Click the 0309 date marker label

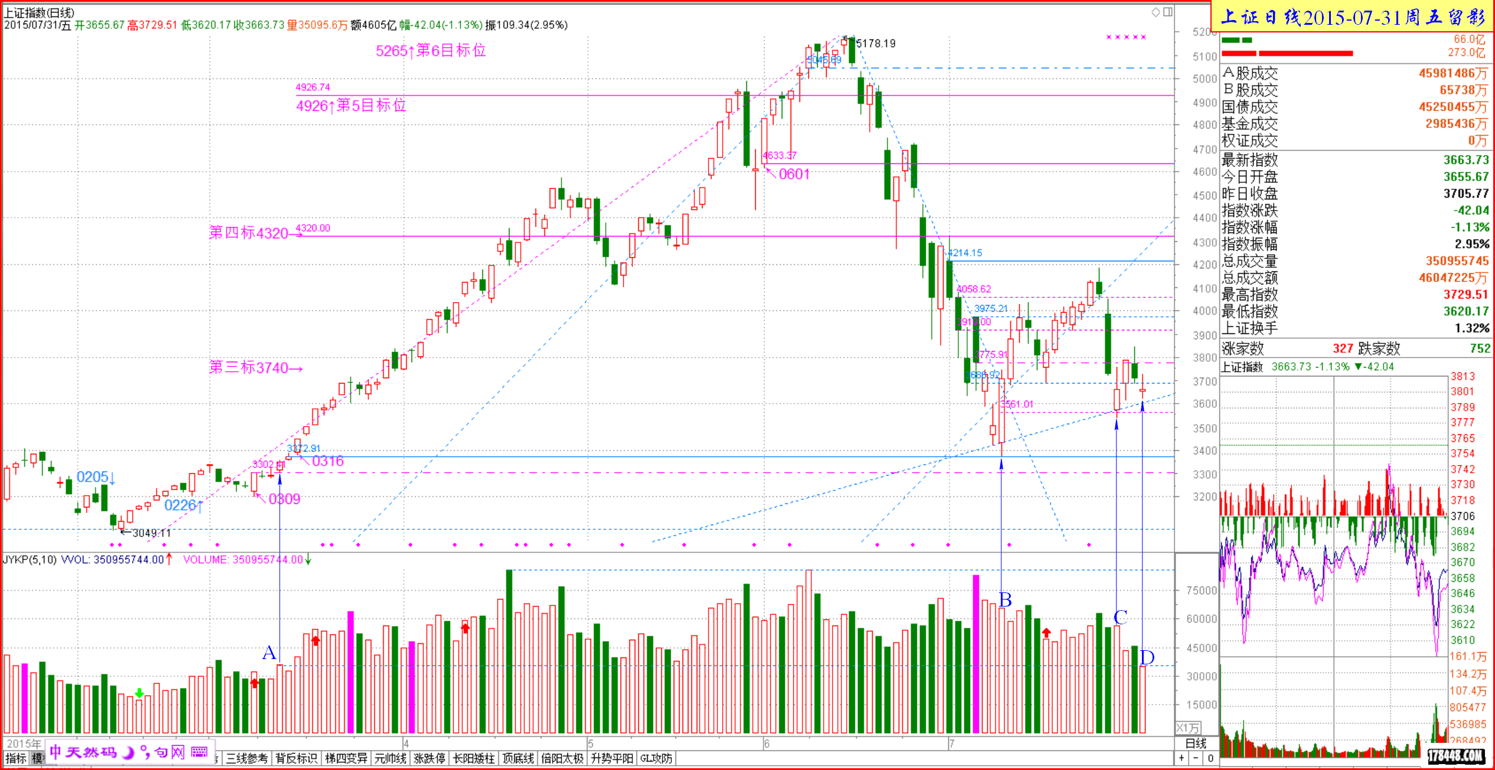(x=285, y=499)
